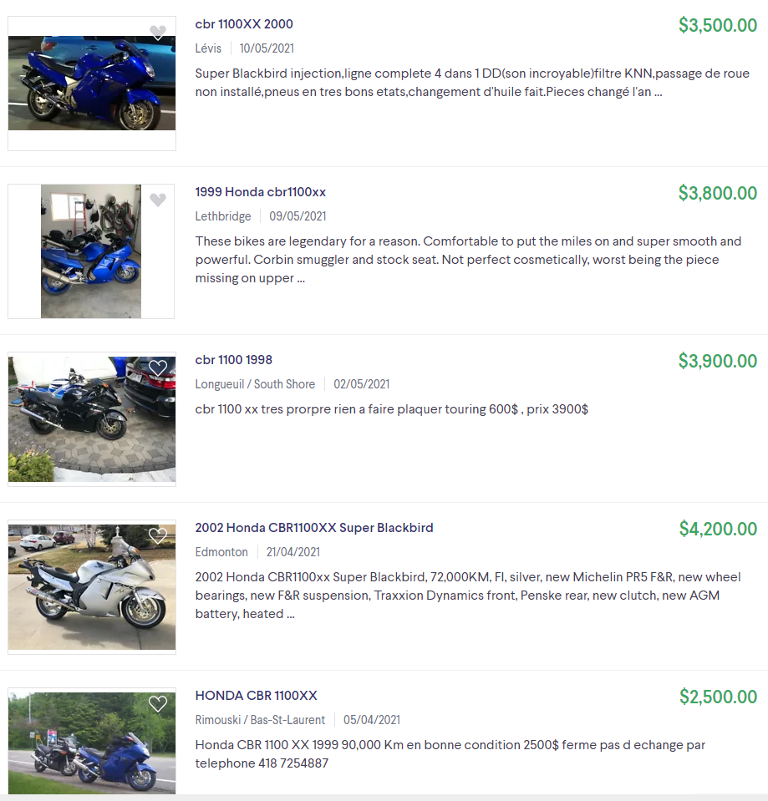Save the cbr 1100 1998 listing with heart
768x801 pixels.
(x=158, y=368)
